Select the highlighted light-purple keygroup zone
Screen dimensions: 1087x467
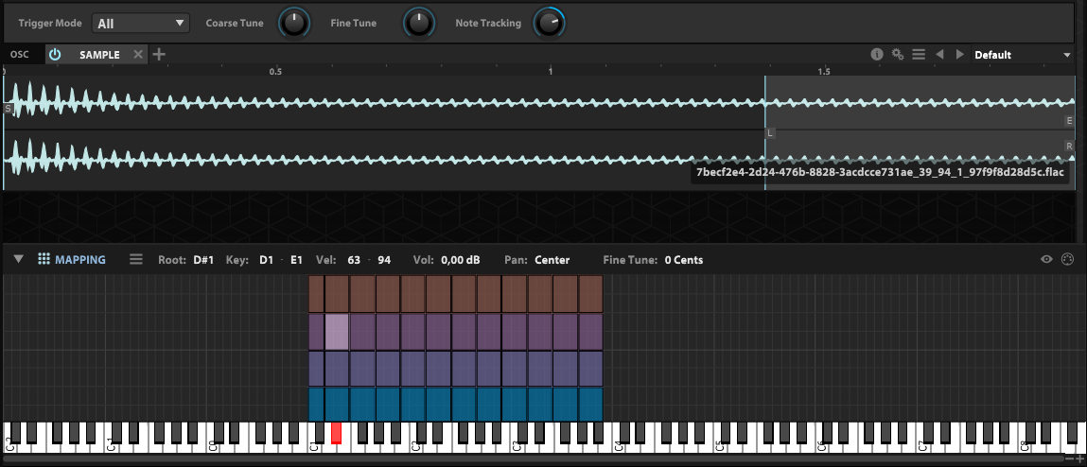(336, 332)
